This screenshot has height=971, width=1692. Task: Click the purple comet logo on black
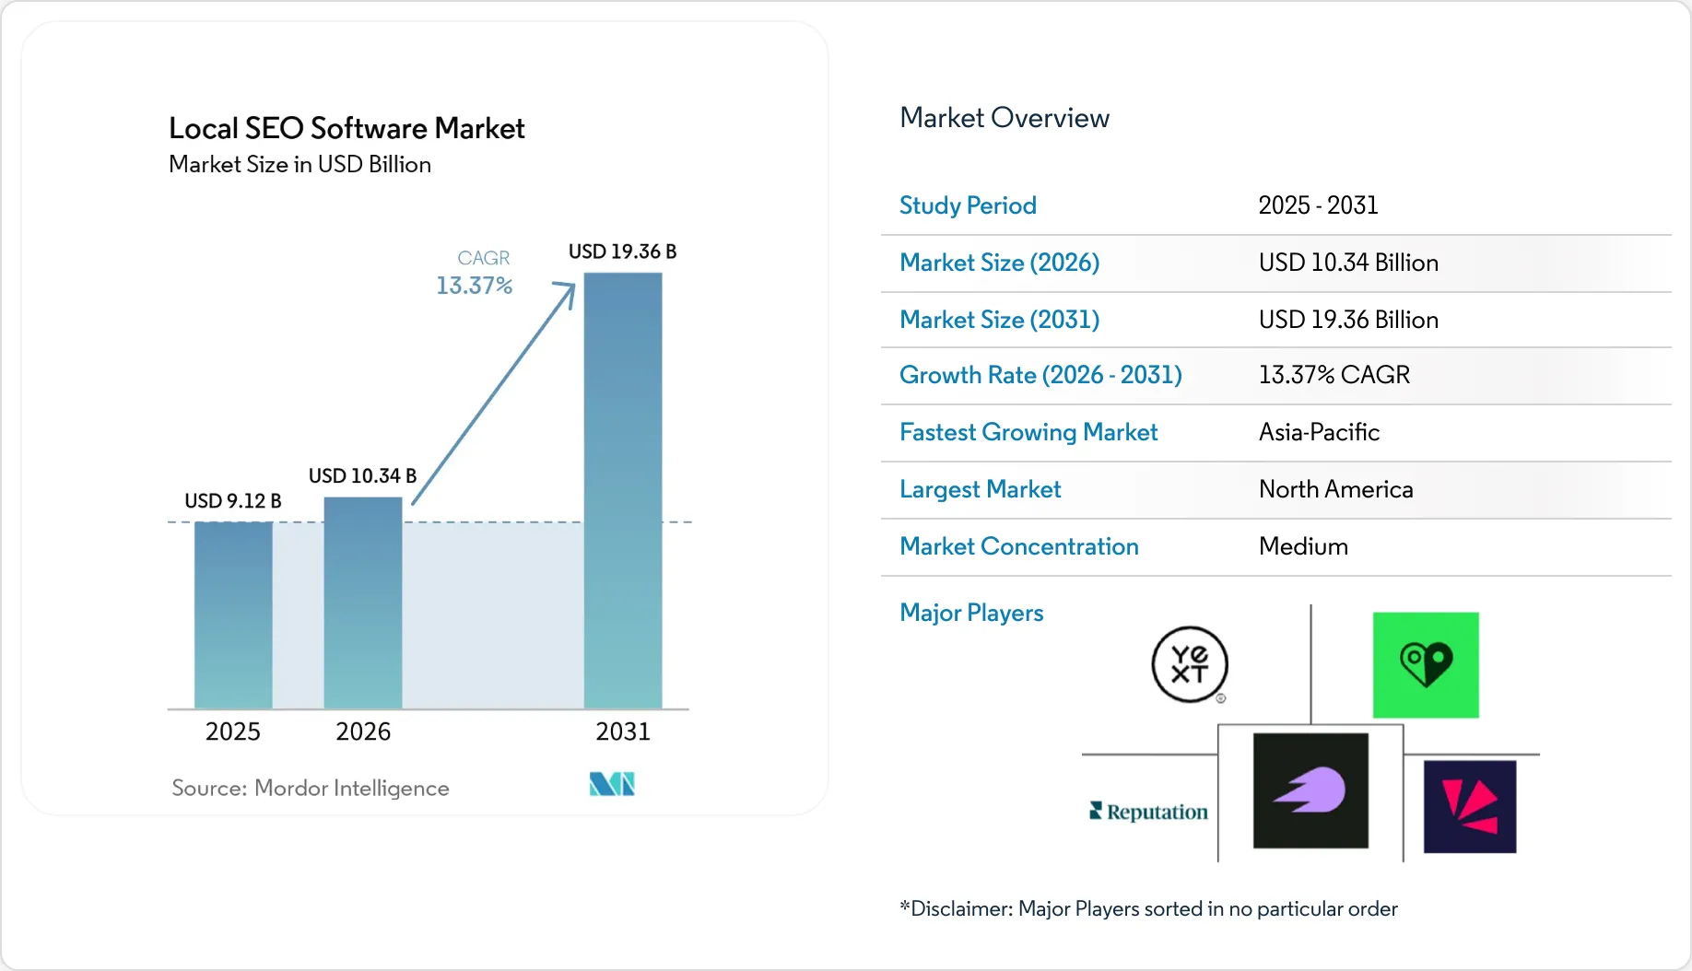tap(1310, 790)
